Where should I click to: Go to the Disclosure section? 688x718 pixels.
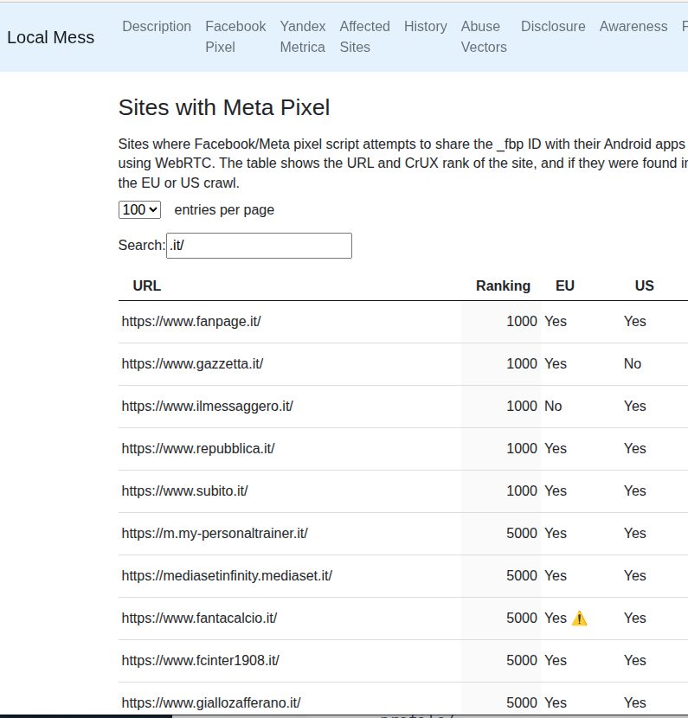click(x=553, y=27)
